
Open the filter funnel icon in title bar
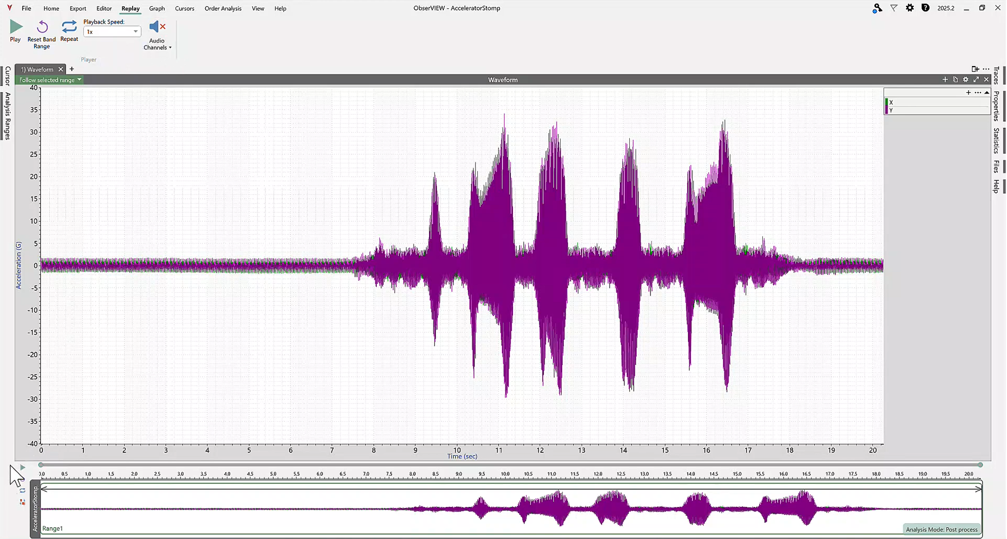coord(894,8)
